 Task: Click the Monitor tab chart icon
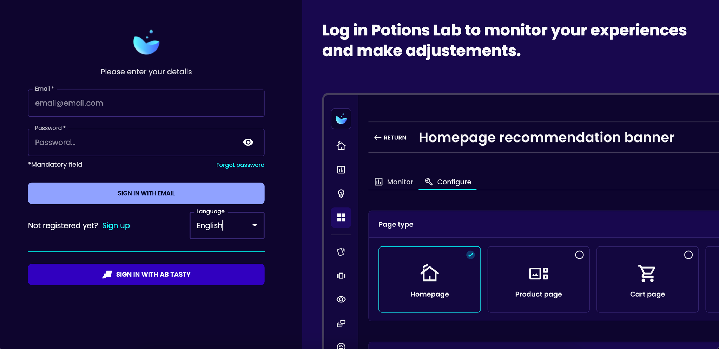(378, 182)
